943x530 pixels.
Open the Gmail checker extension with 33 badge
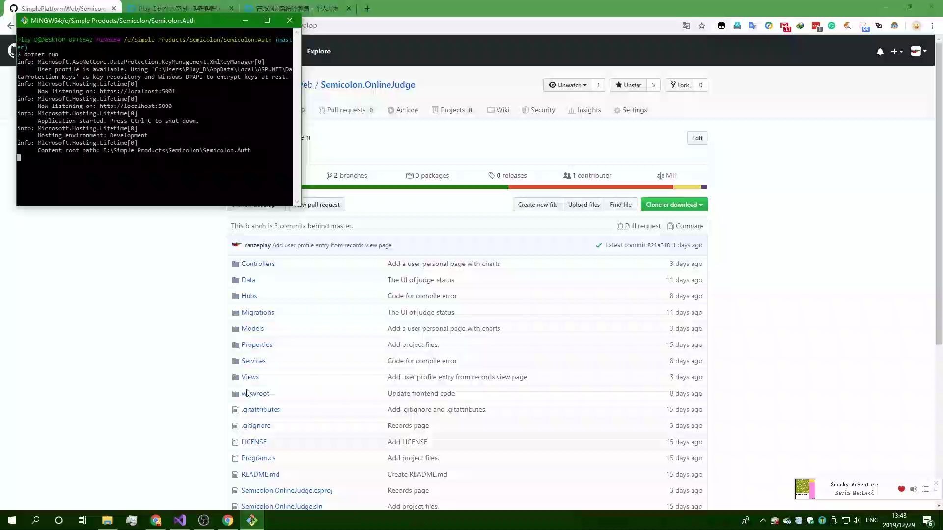point(785,26)
